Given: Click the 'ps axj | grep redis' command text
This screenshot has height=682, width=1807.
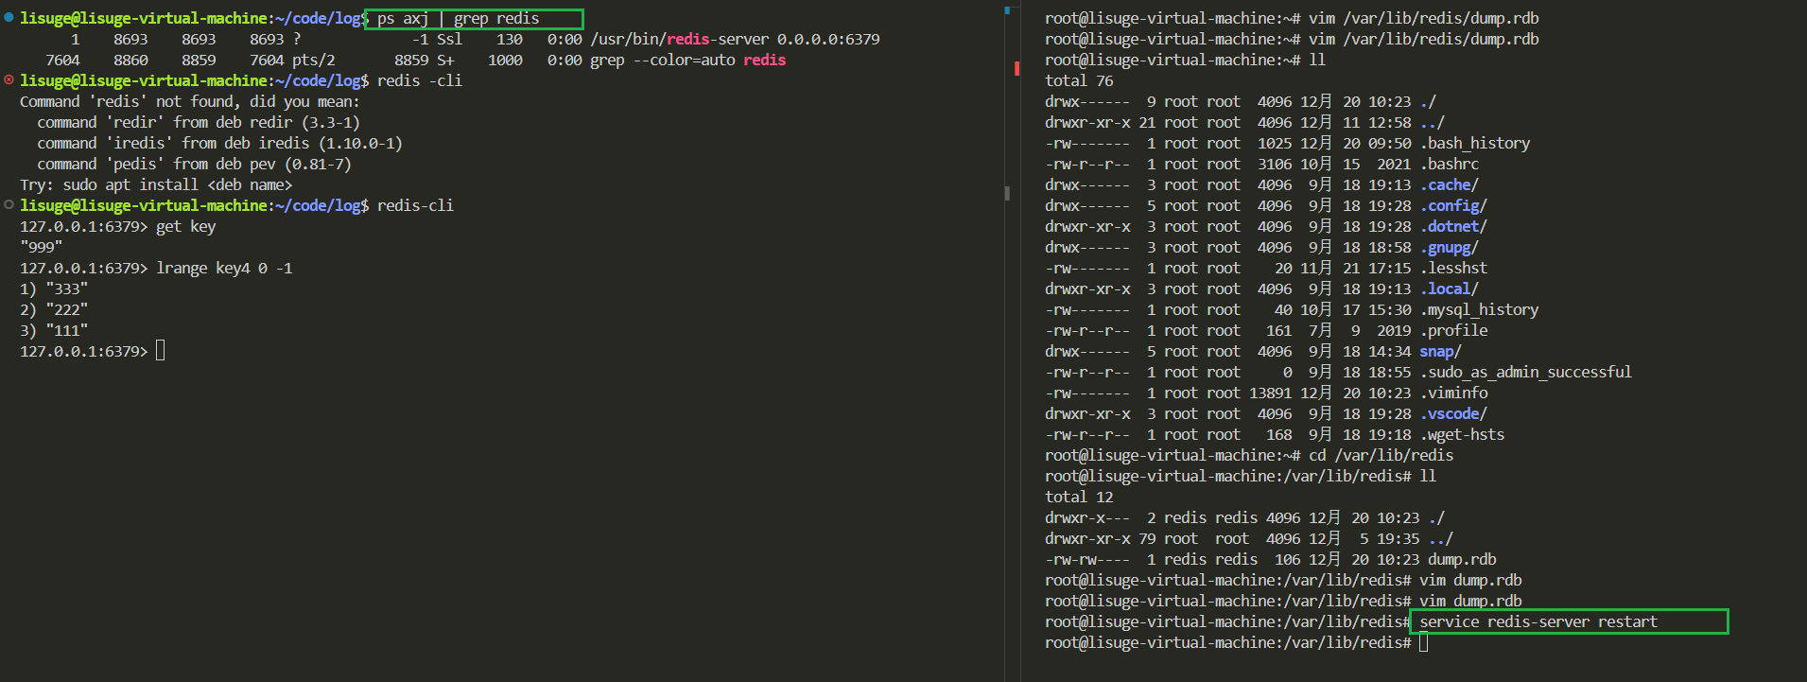Looking at the screenshot, I should click(x=459, y=18).
